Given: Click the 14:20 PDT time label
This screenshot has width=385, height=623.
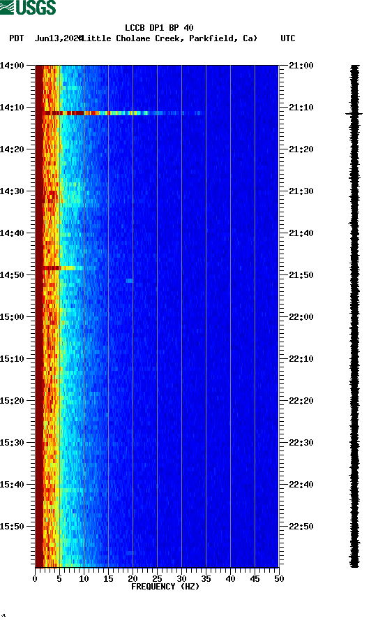Looking at the screenshot, I should [x=12, y=149].
